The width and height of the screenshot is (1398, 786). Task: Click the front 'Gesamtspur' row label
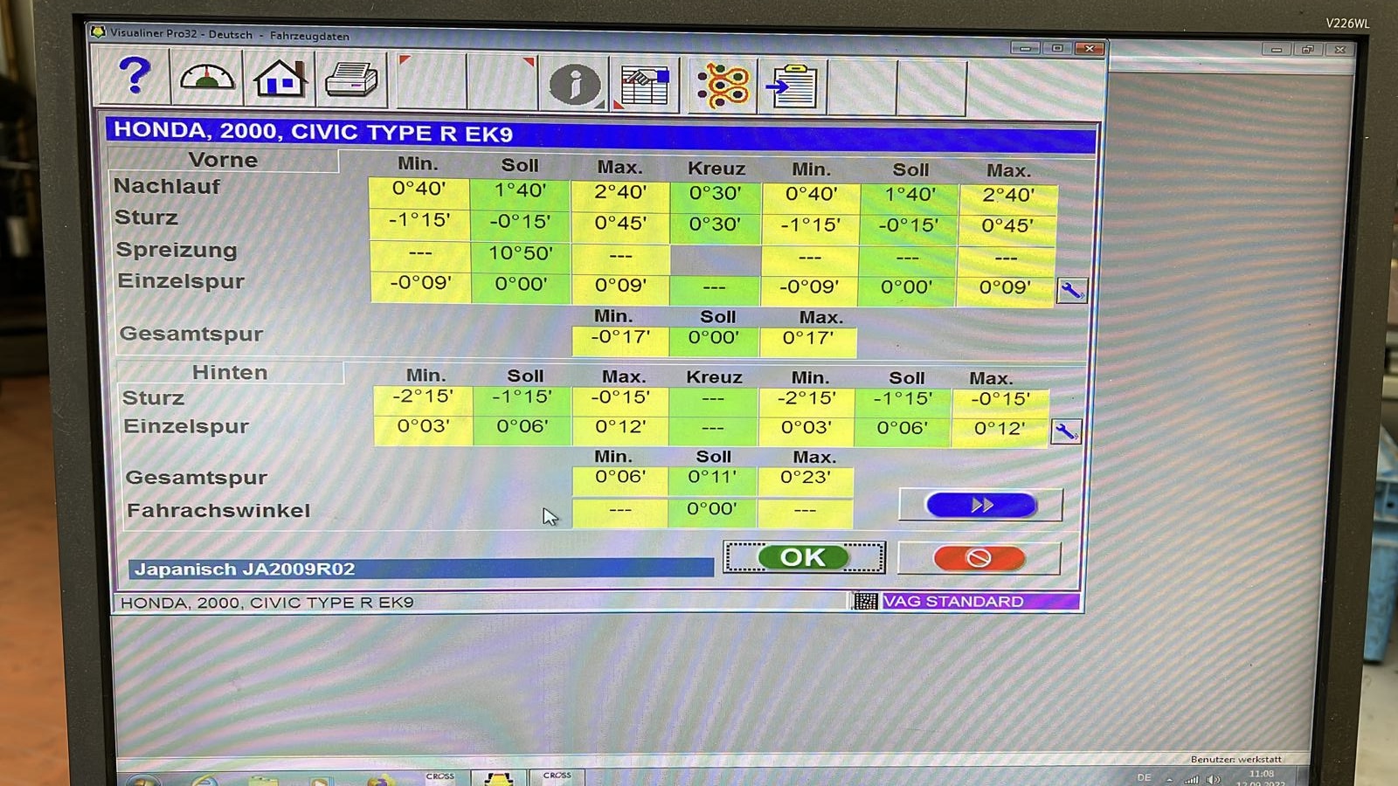(x=191, y=334)
